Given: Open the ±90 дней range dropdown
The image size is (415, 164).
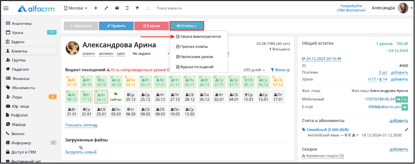Looking at the screenshot, I should point(254,70).
